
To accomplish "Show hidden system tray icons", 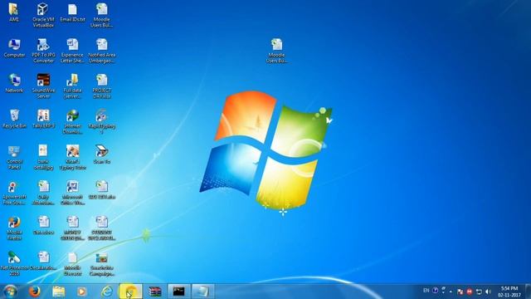I will click(451, 292).
